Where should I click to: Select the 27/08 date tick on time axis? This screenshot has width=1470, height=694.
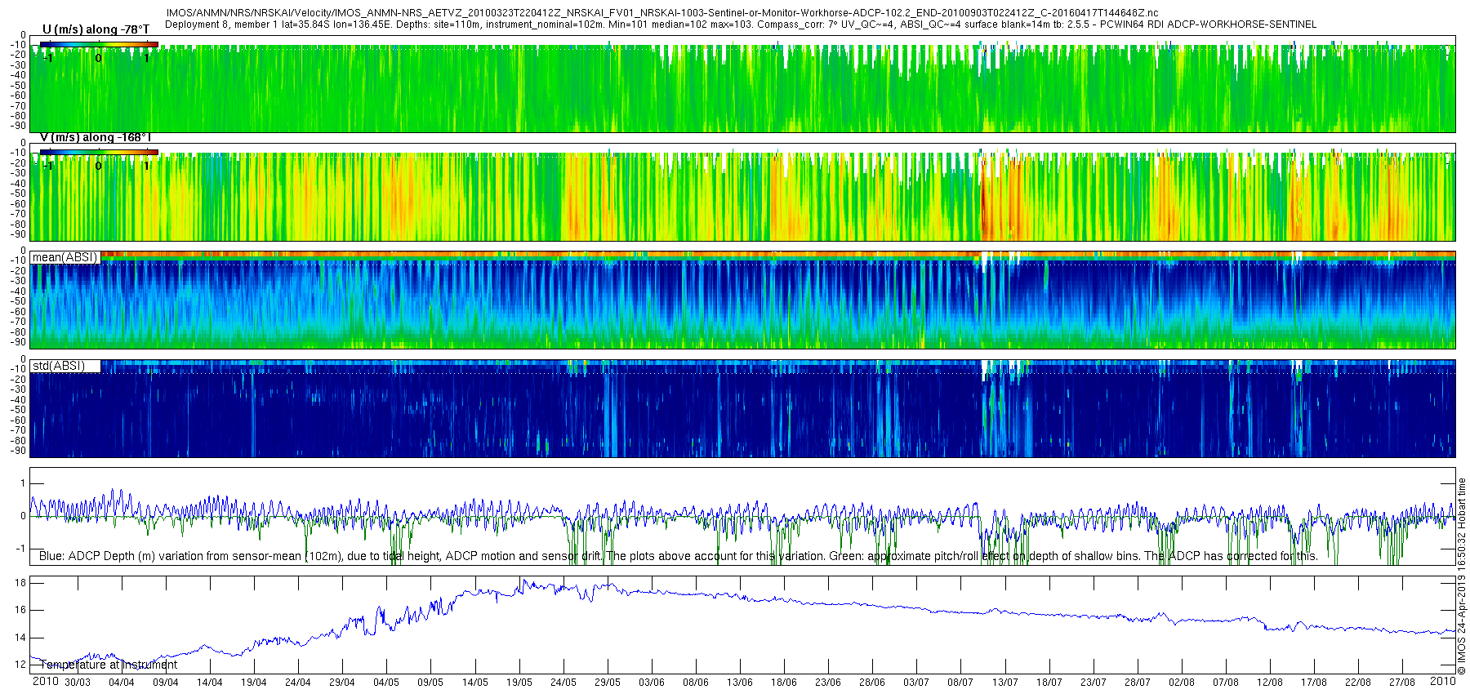1402,683
